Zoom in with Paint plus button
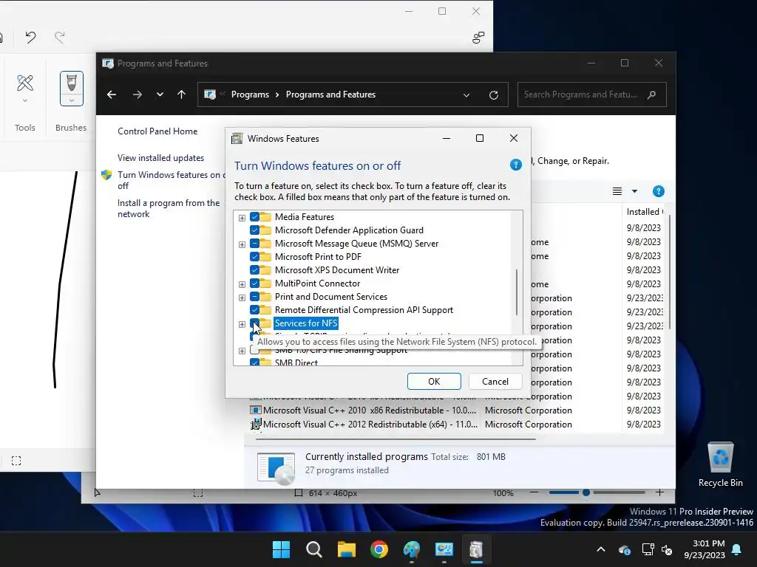Viewport: 757px width, 567px height. click(659, 492)
